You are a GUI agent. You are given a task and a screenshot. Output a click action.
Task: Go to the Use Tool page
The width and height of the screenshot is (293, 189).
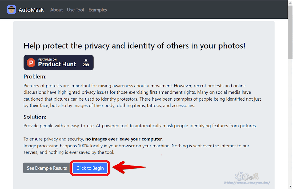click(76, 10)
